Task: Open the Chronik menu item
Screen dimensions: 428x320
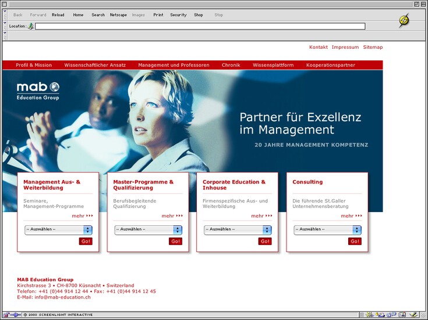Action: pos(231,65)
